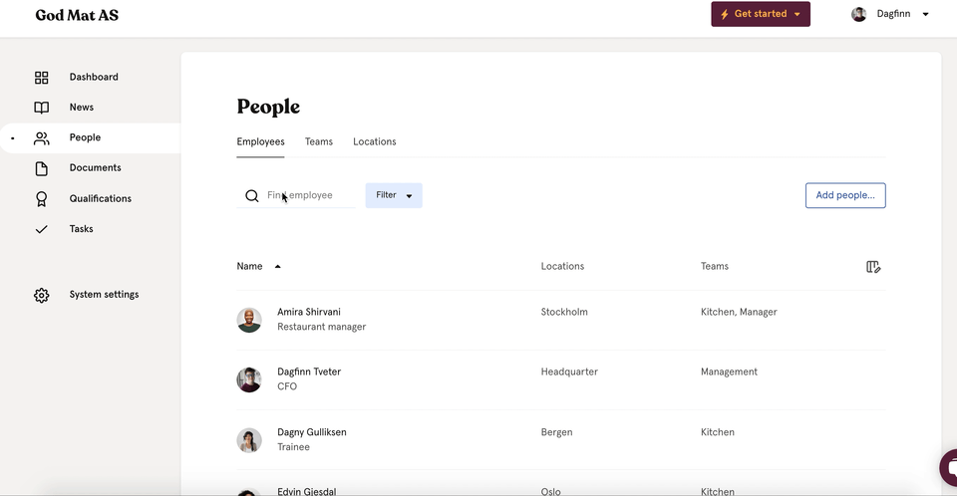The image size is (957, 496).
Task: Open Dagny Gulliksen's profile
Action: tap(312, 432)
